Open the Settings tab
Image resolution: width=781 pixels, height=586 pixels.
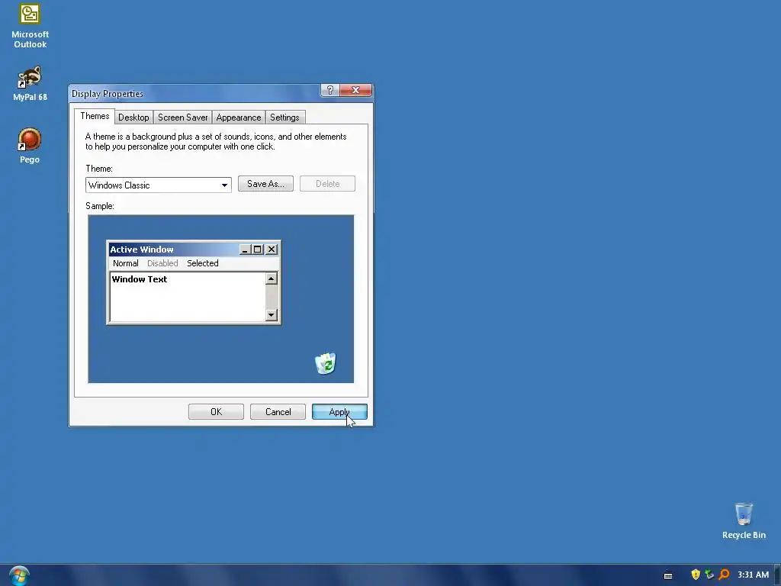pos(284,118)
